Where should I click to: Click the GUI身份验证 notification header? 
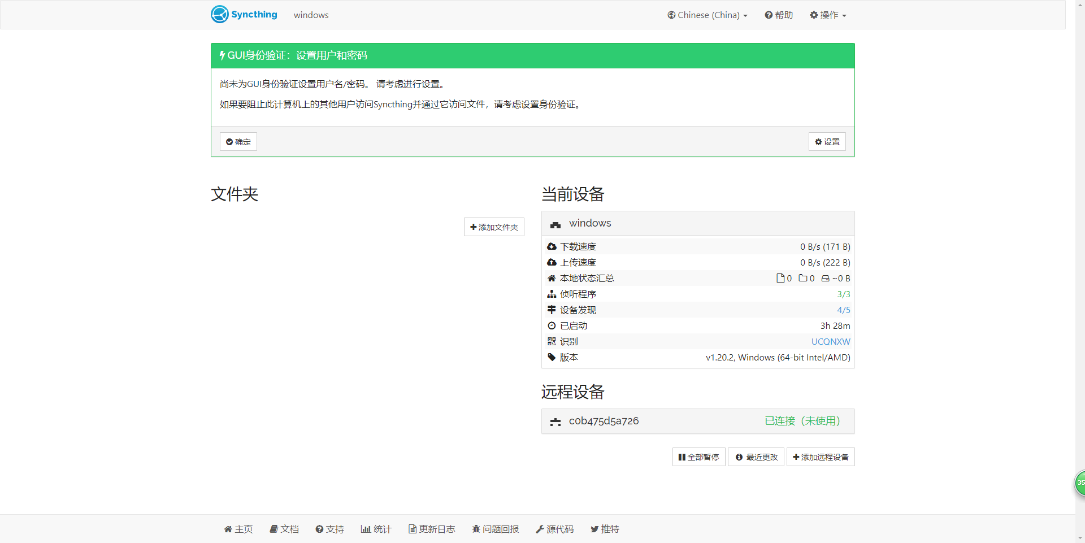[x=532, y=55]
